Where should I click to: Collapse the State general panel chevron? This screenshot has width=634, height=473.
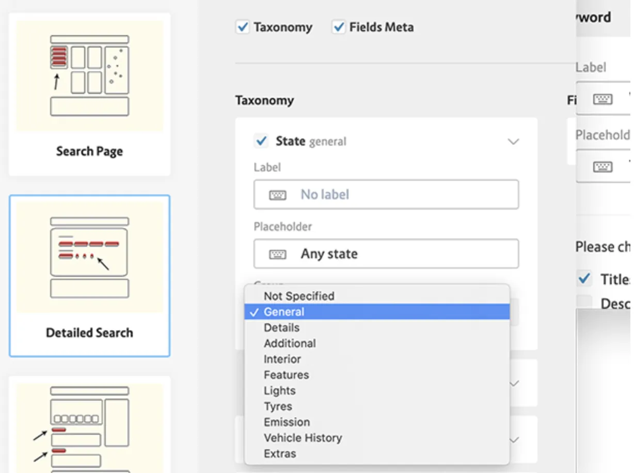[513, 141]
